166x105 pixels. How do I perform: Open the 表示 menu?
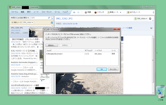pyautogui.click(x=29, y=12)
